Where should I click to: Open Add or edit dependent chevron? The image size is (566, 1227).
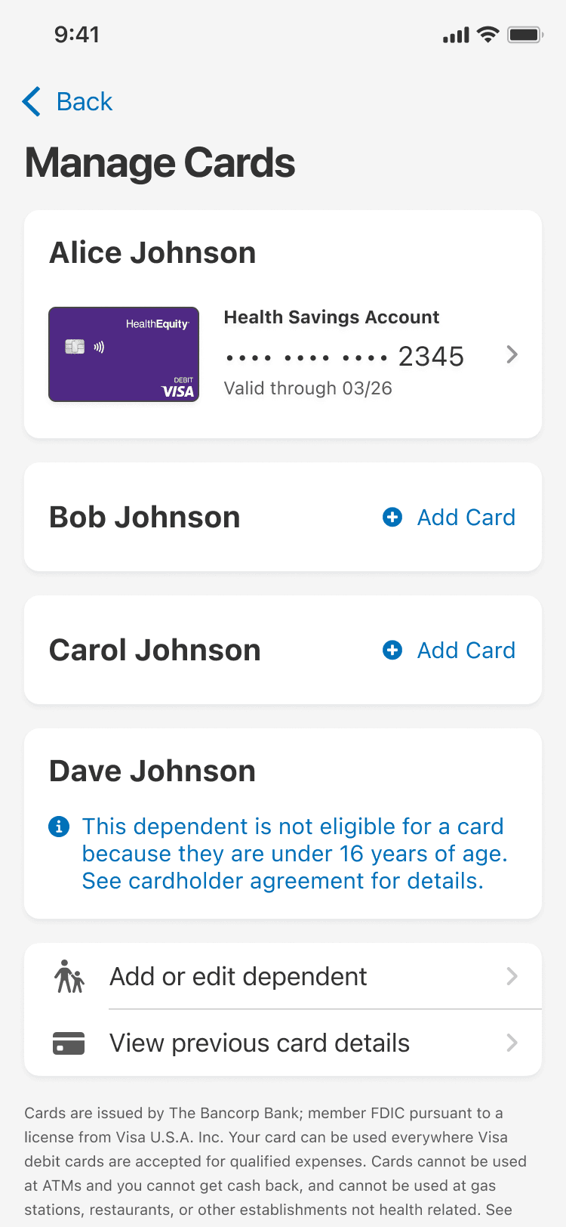512,976
